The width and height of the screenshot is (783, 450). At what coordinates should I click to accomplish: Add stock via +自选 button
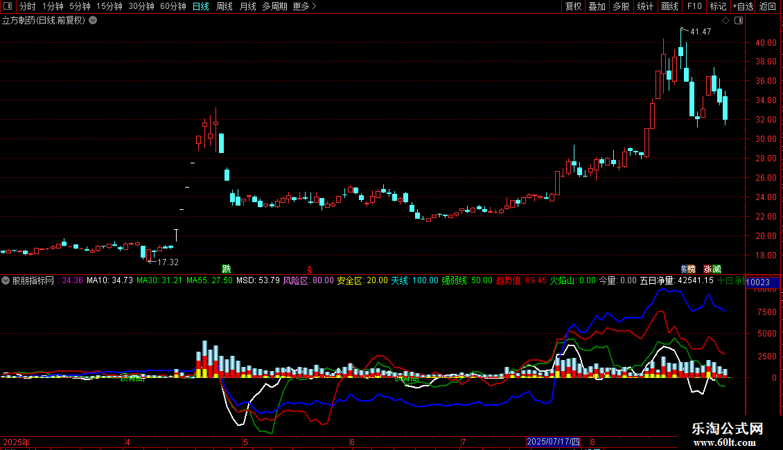point(743,6)
